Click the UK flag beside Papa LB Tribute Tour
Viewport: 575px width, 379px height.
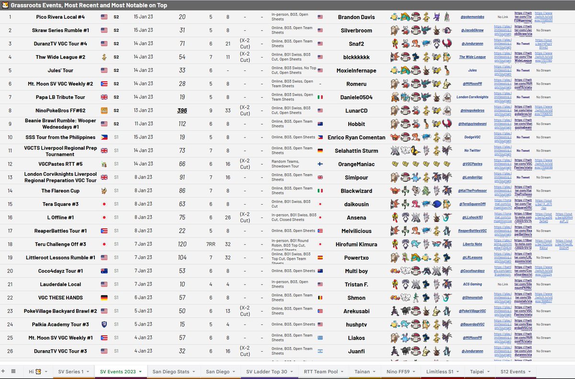[104, 97]
